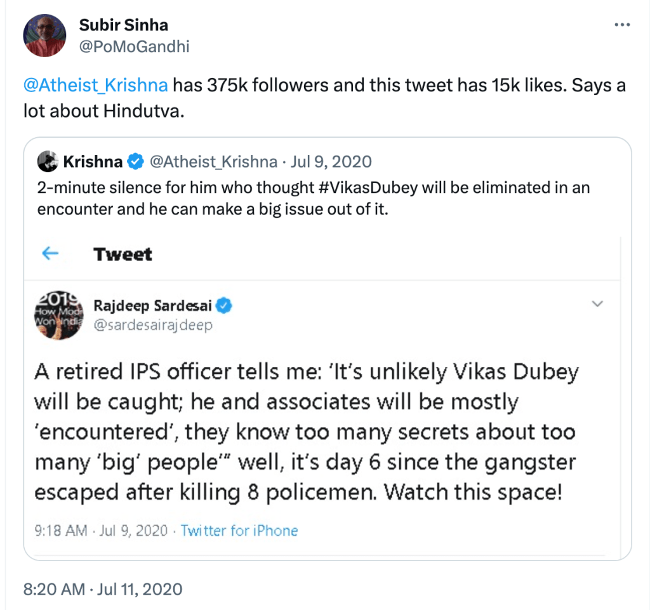Open the @PoMoGandhi handle
The height and width of the screenshot is (610, 650).
pos(134,46)
